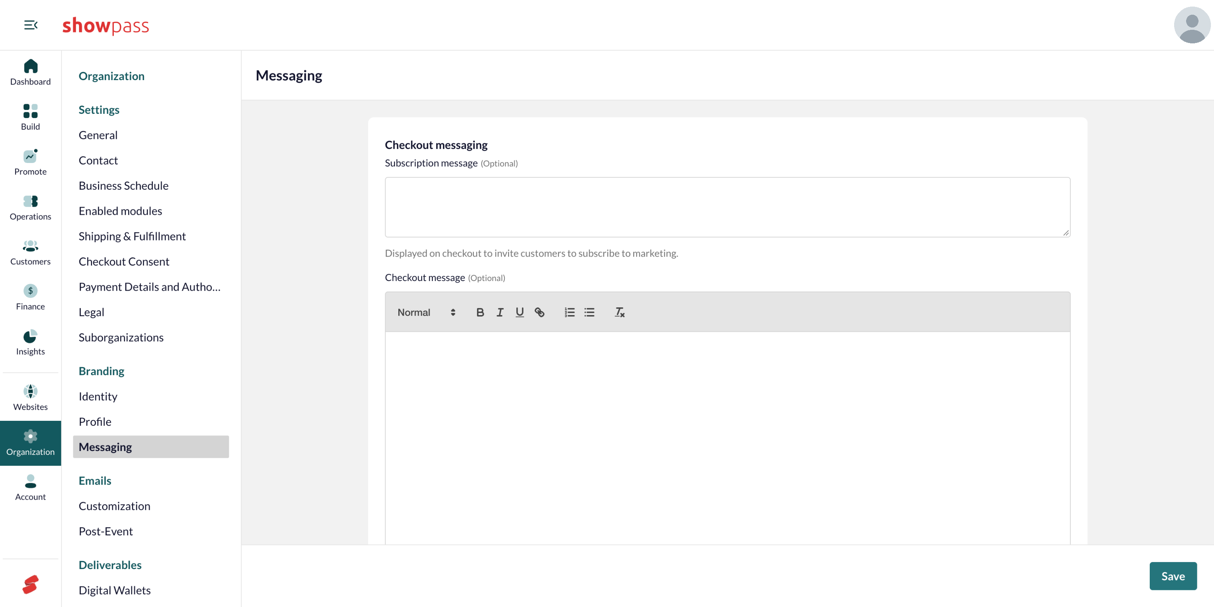Click the Emails section heading
The width and height of the screenshot is (1214, 607).
coord(95,480)
